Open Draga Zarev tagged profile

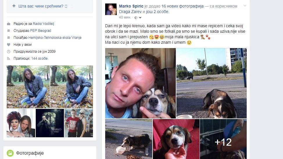130,12
